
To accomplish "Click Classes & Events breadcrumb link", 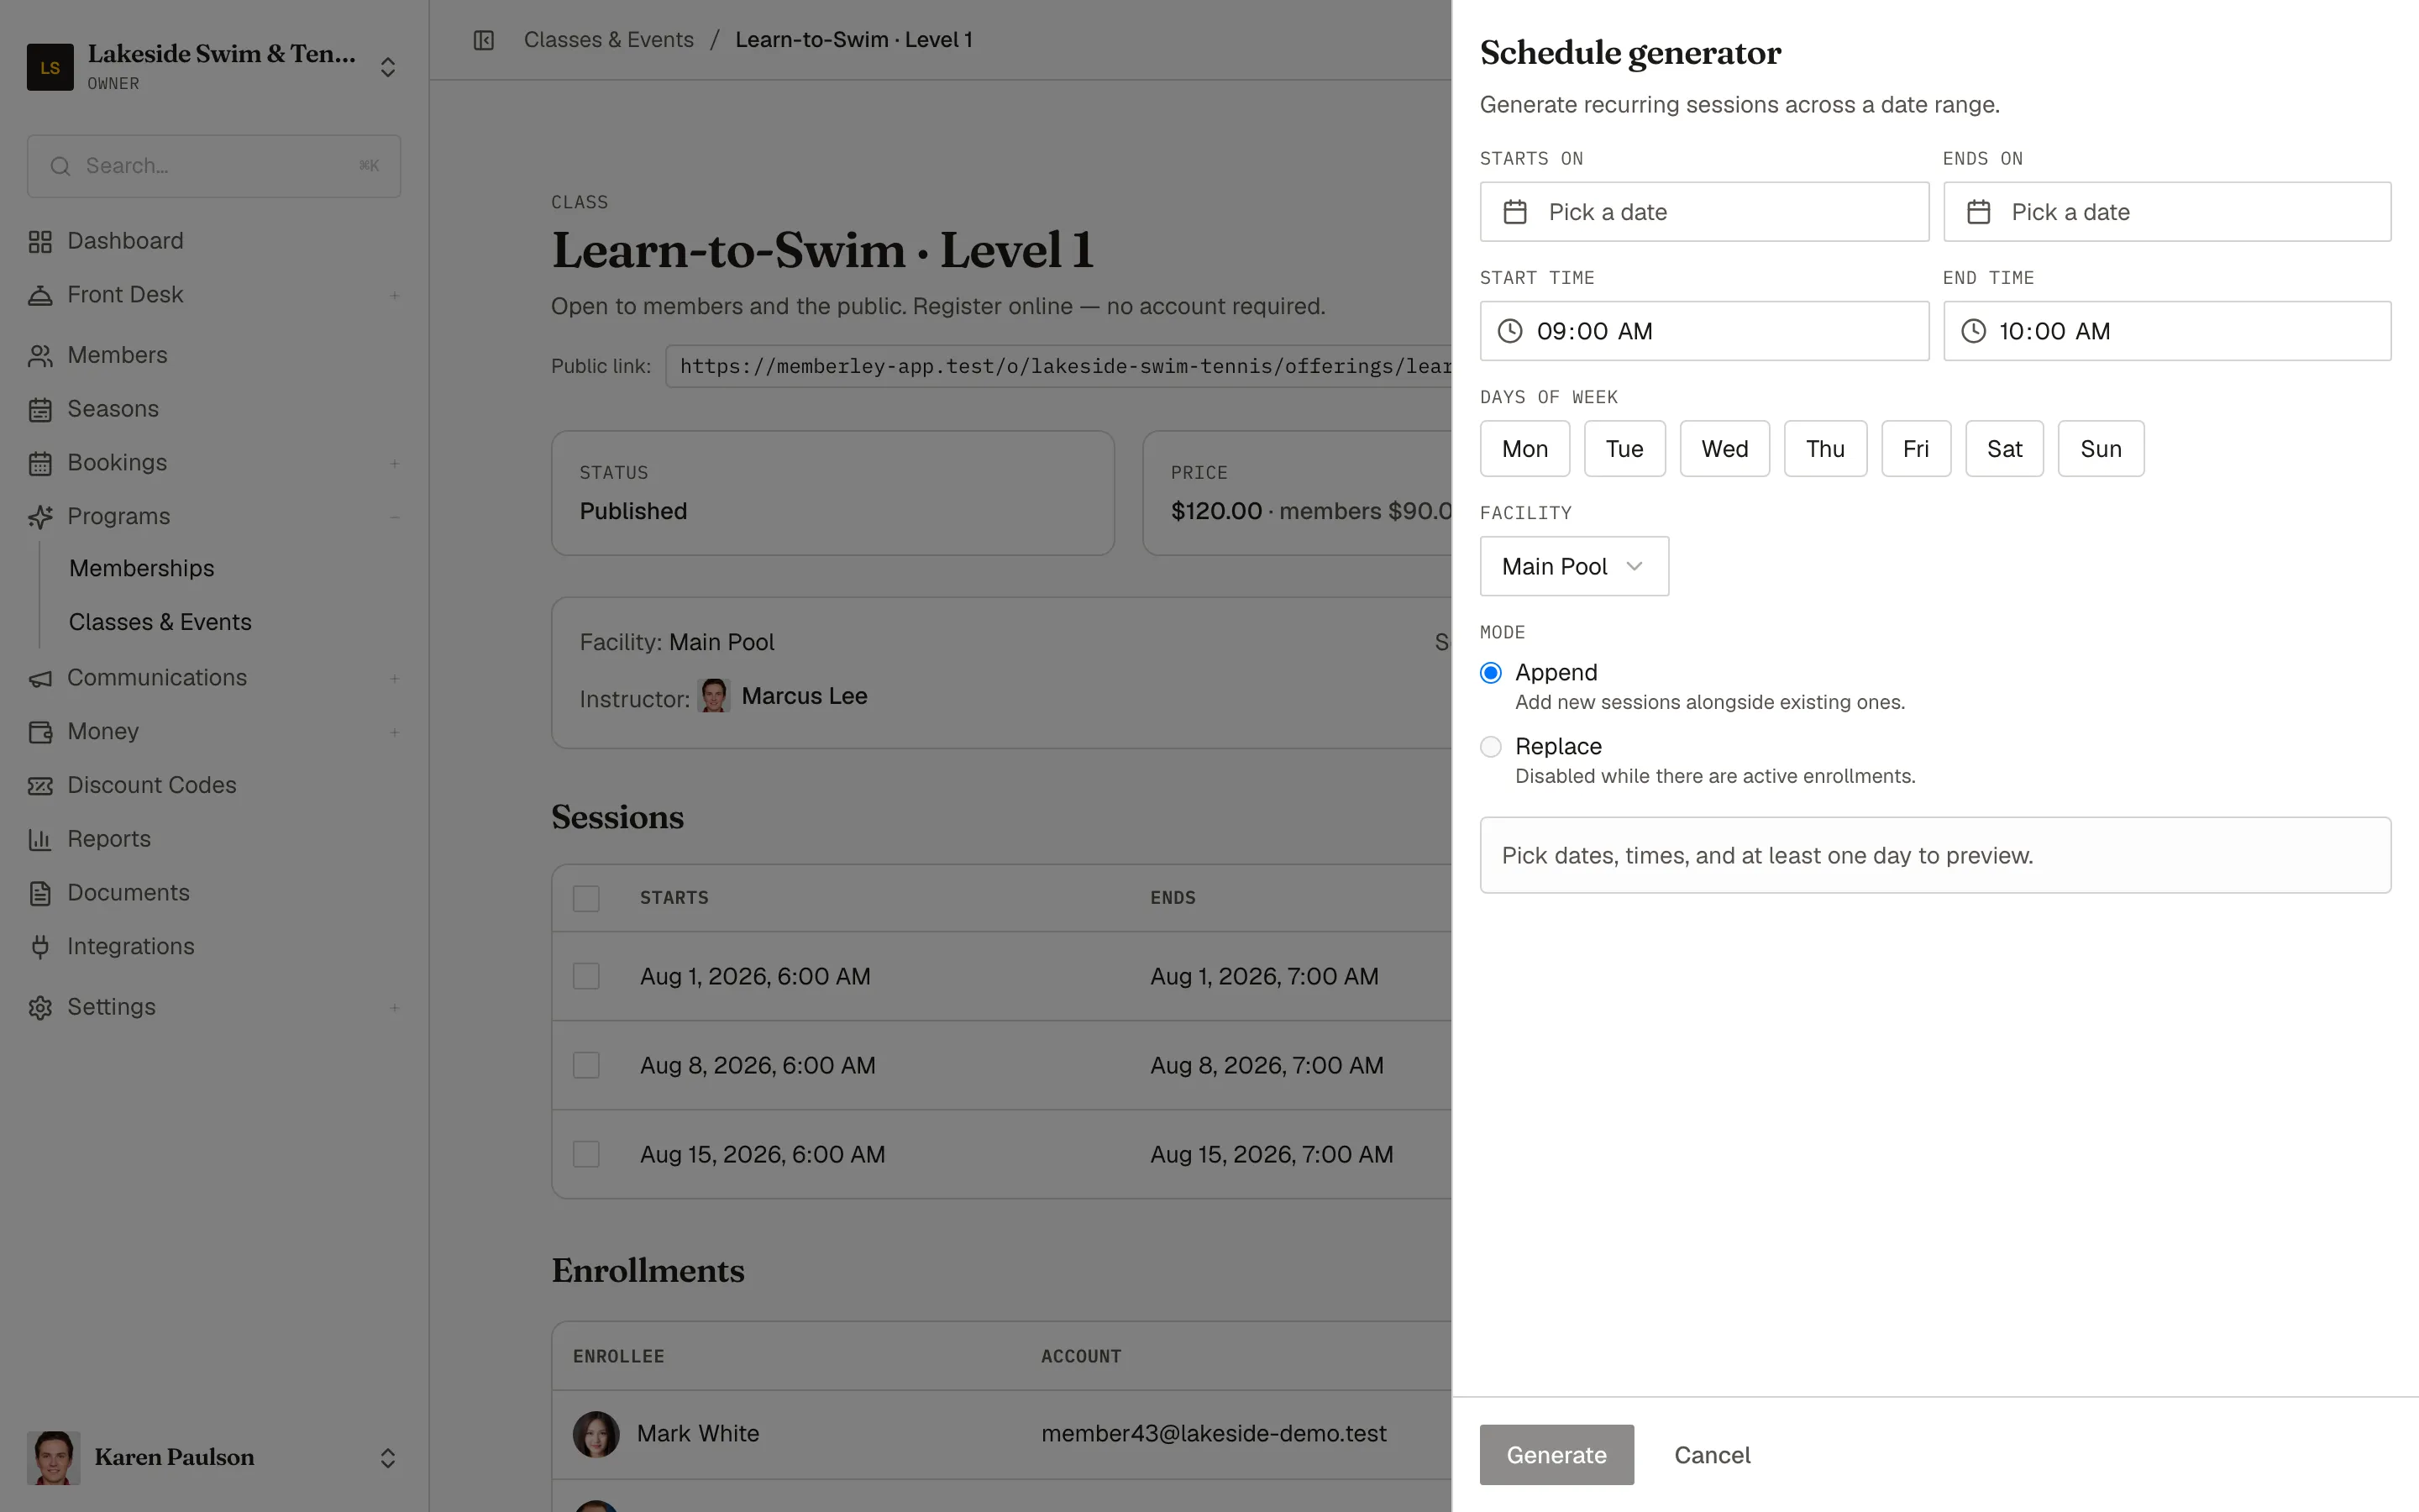I will [609, 40].
